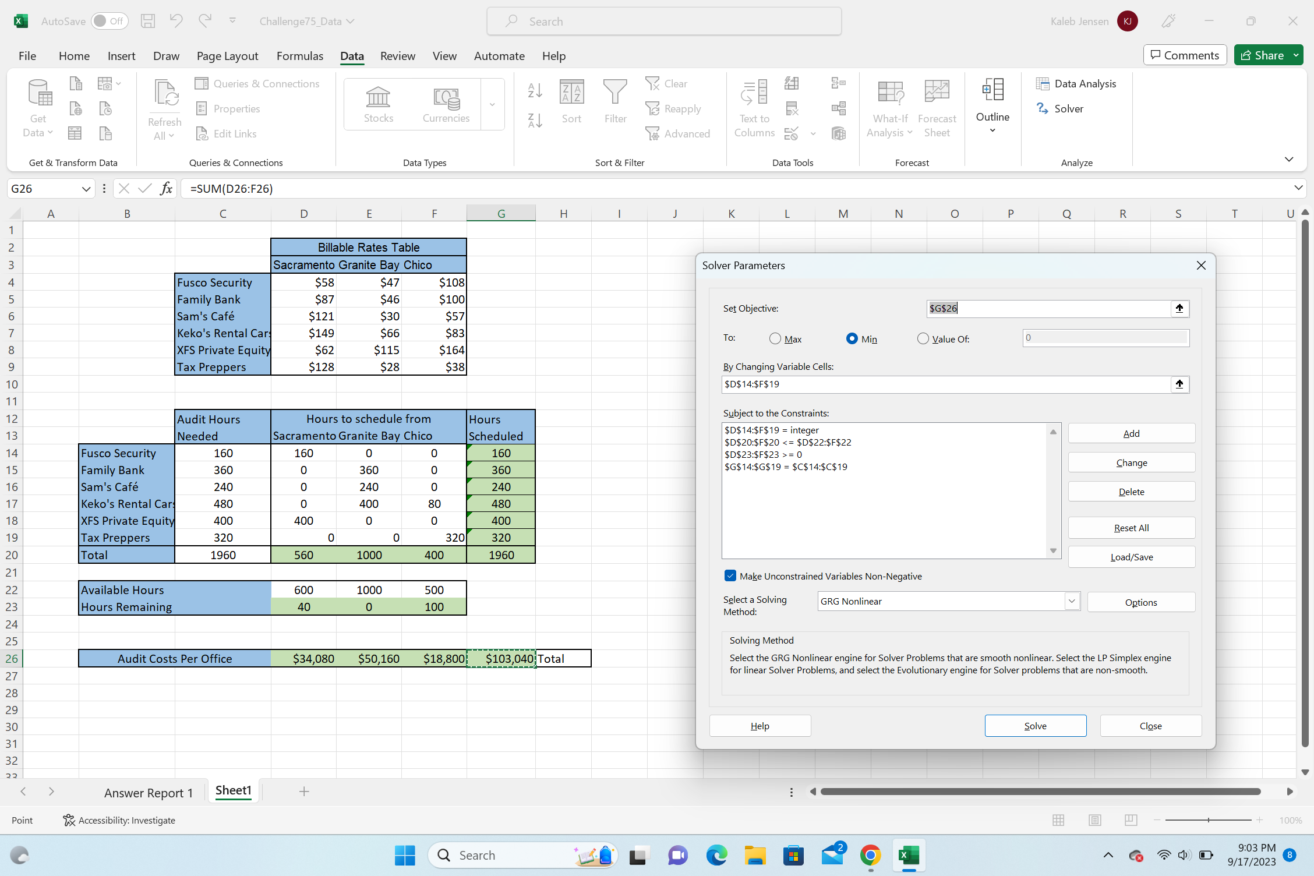
Task: Click Text to Columns icon
Action: [754, 108]
